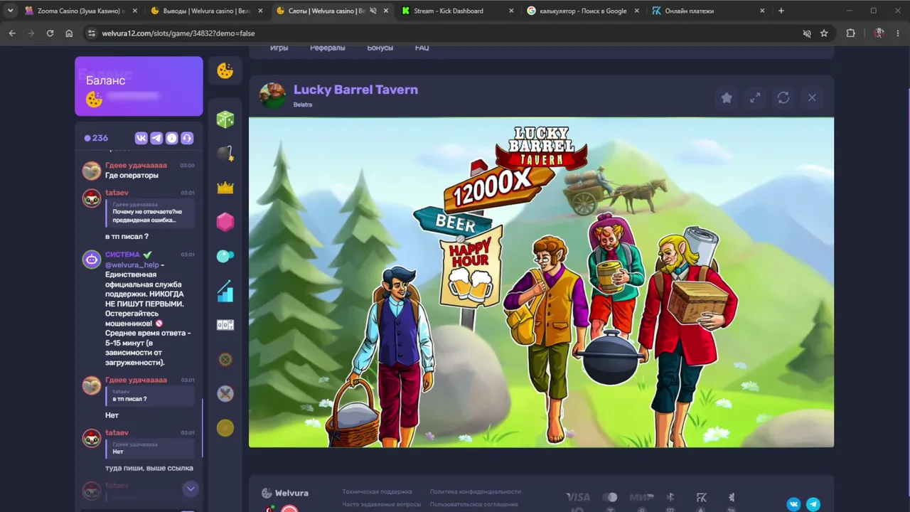Open the browser tab search dropdown
Image resolution: width=910 pixels, height=512 pixels.
point(10,11)
